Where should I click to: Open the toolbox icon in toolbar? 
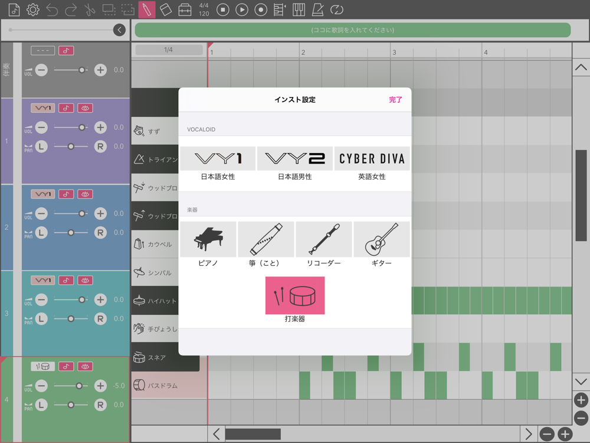click(x=185, y=9)
